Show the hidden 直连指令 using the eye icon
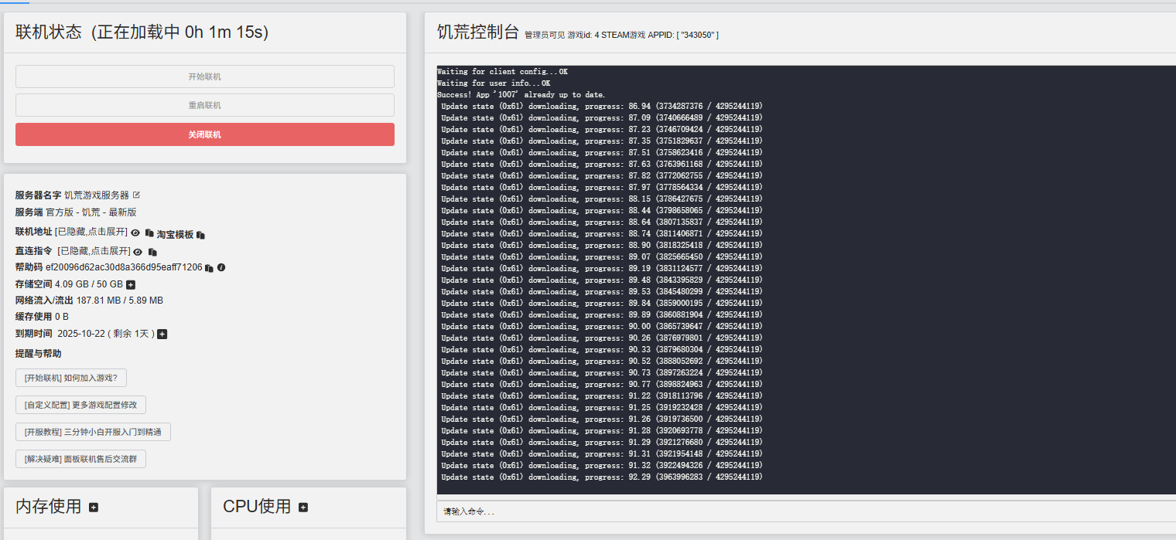Viewport: 1176px width, 540px height. point(138,252)
